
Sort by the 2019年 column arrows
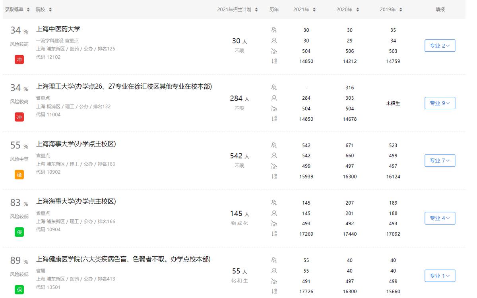pyautogui.click(x=401, y=10)
